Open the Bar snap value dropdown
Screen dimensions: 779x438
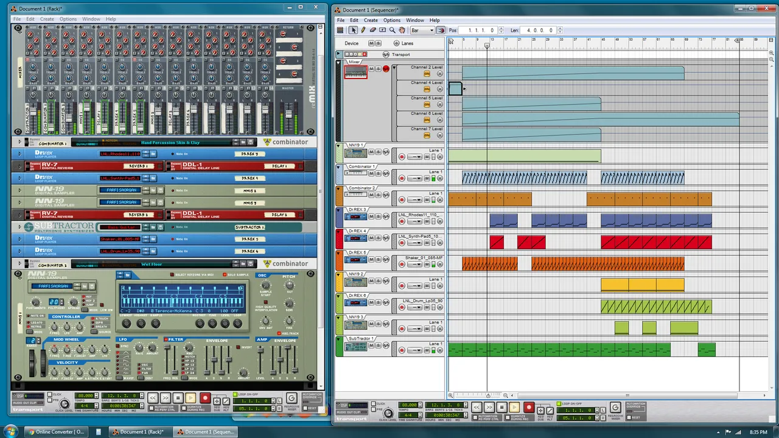click(422, 30)
